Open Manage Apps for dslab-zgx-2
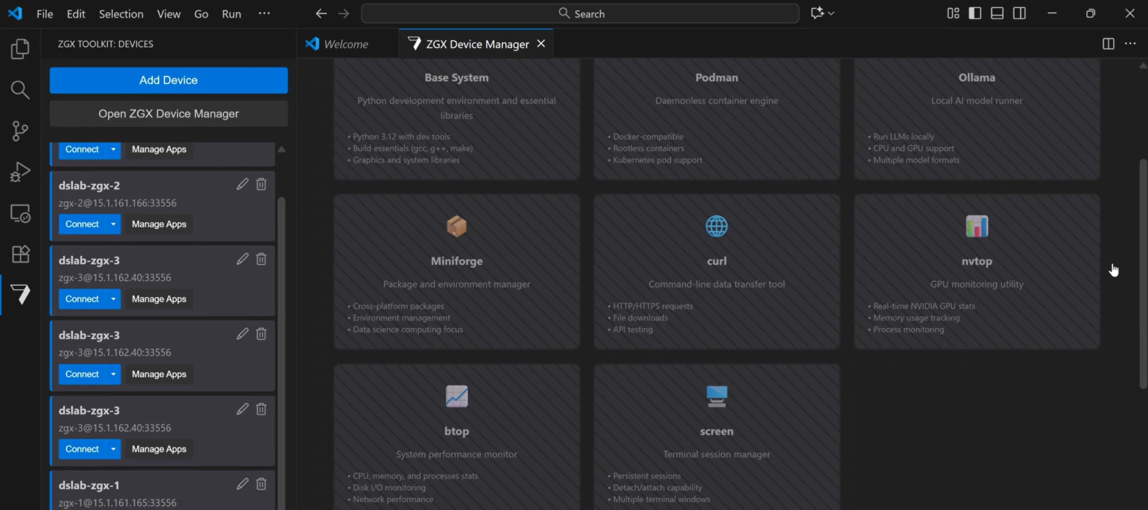Viewport: 1148px width, 510px height. coord(159,224)
